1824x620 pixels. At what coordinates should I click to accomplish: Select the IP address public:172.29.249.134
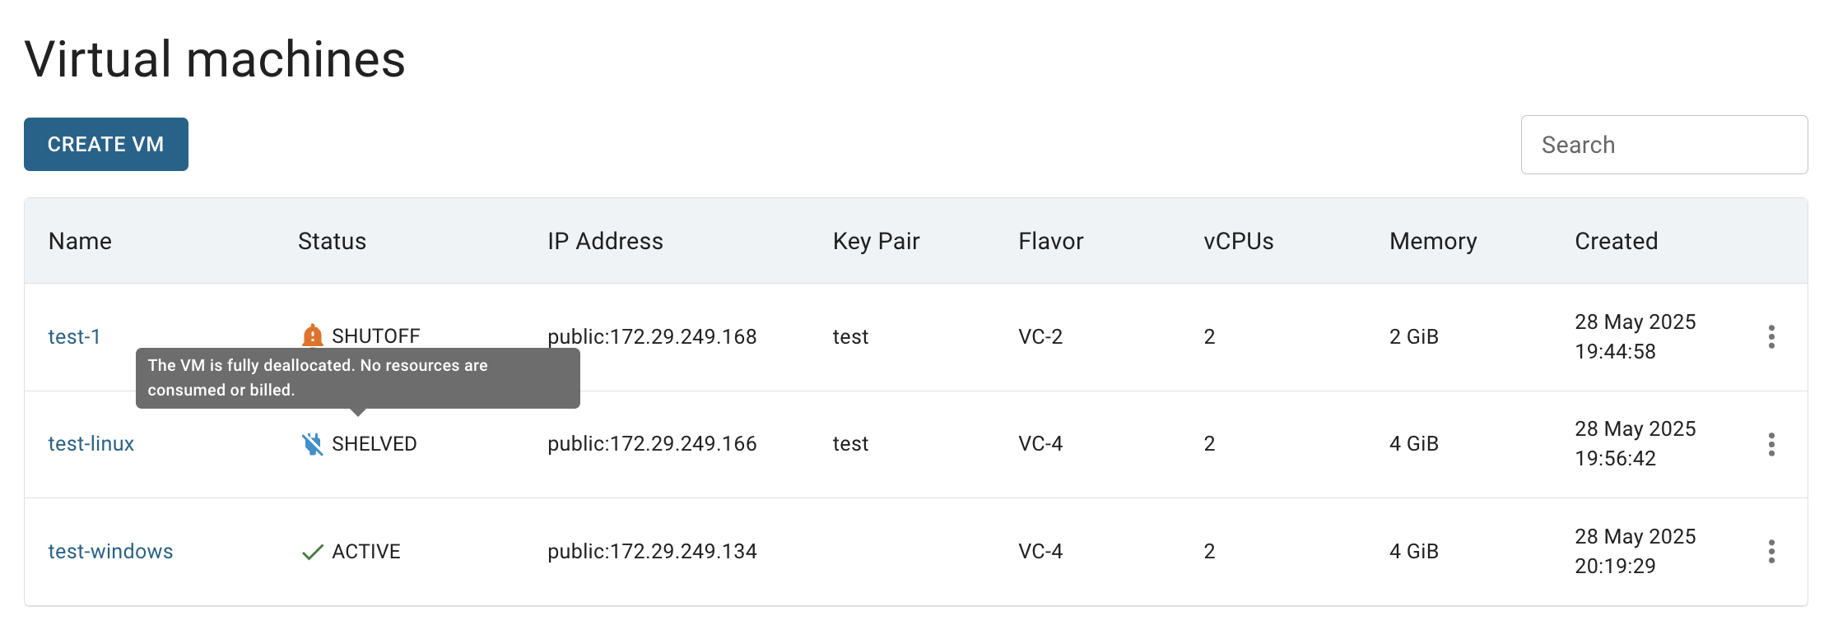tap(652, 551)
